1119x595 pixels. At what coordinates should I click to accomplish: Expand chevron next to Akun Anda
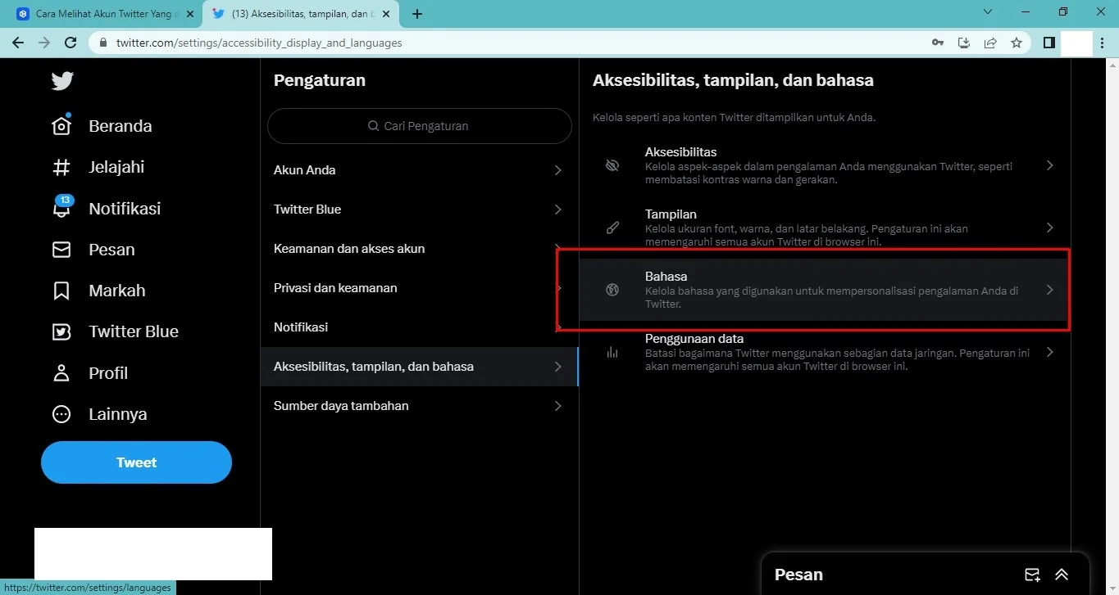pos(557,170)
